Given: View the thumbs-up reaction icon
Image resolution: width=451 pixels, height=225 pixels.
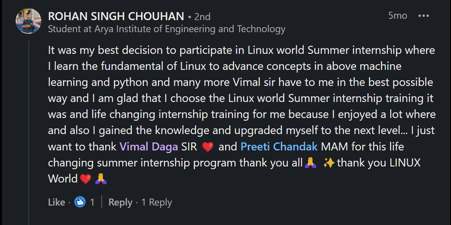Looking at the screenshot, I should pos(80,202).
